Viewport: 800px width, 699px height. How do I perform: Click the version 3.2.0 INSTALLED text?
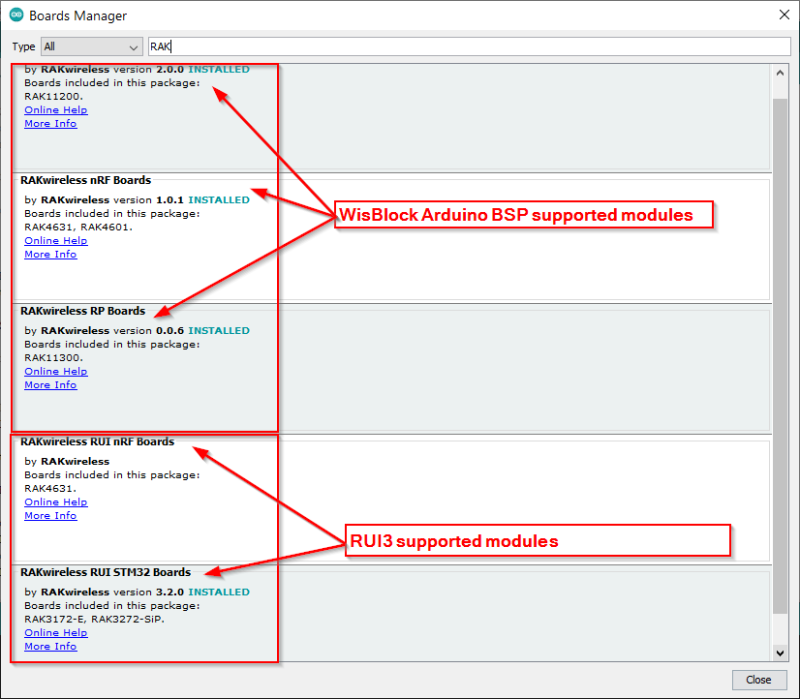click(181, 592)
